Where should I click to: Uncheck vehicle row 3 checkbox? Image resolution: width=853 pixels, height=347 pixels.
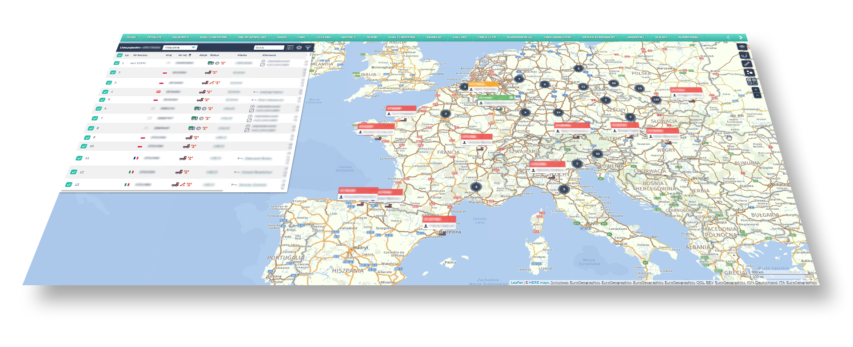tap(109, 82)
